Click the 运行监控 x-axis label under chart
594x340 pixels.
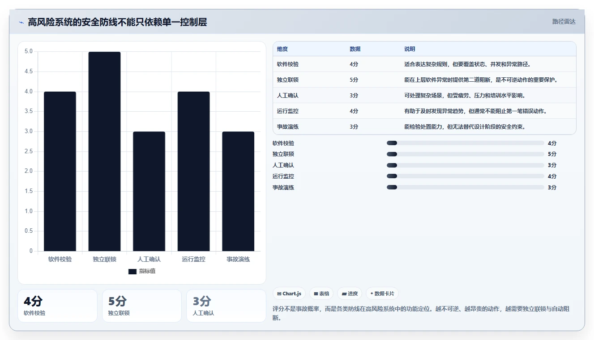coord(193,259)
